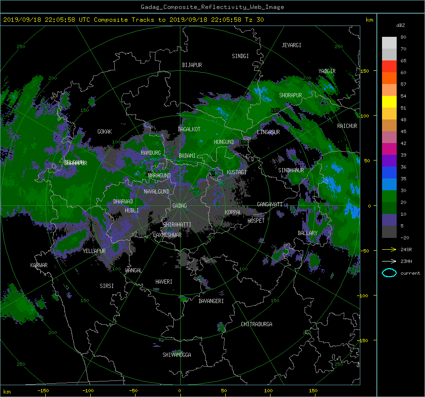Click the KOPPAL city label
Viewport: 425px width, 397px height.
tap(233, 212)
